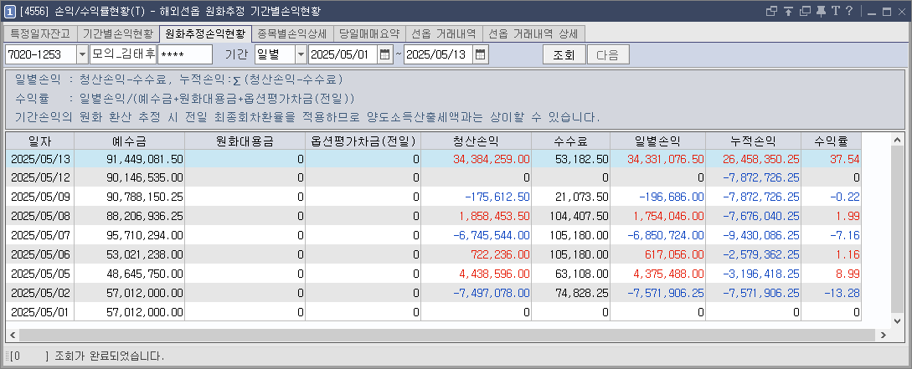The height and width of the screenshot is (369, 912).
Task: Click the 수수료 column header
Action: coord(570,141)
